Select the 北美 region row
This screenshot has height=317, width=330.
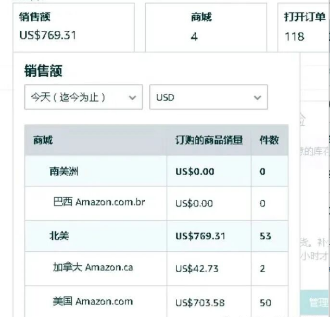pyautogui.click(x=59, y=236)
